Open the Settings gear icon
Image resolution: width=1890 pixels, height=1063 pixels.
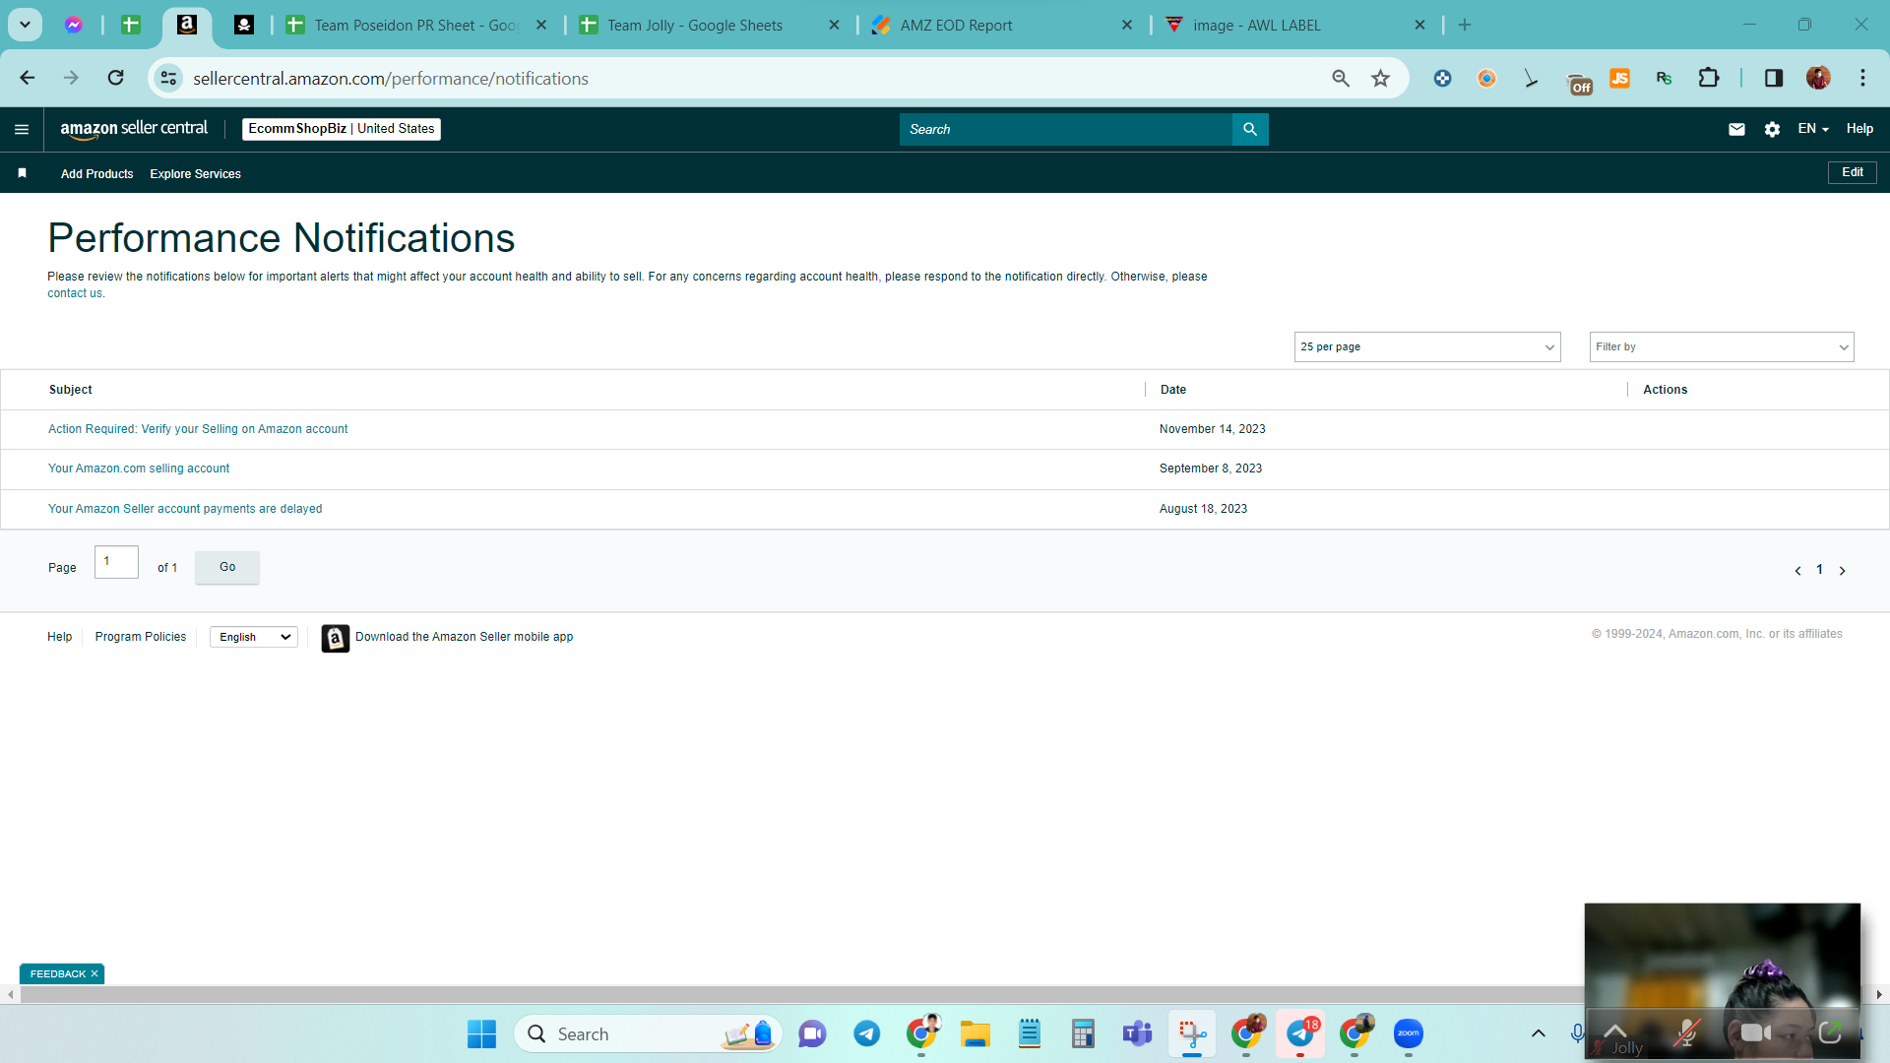pyautogui.click(x=1772, y=129)
